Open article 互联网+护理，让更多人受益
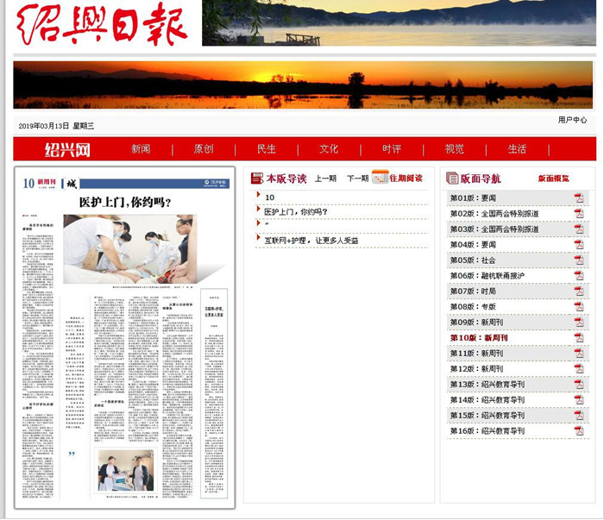Viewport: 604px width, 520px height. 311,241
